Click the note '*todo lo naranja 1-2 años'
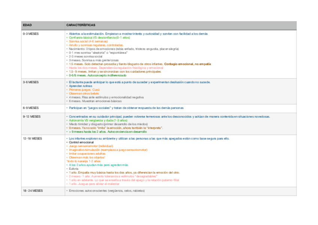318x225 pixels. 83,161
